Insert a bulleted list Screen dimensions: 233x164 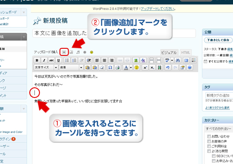pos(67,60)
